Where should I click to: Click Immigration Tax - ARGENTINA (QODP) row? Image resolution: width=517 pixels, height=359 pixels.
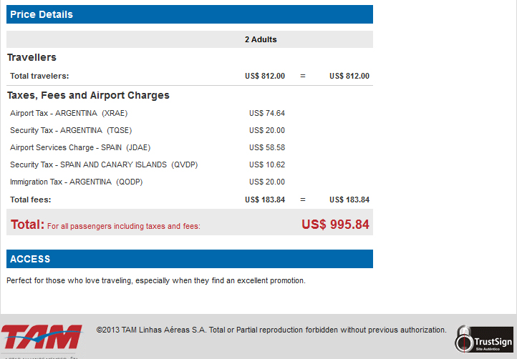click(x=76, y=182)
